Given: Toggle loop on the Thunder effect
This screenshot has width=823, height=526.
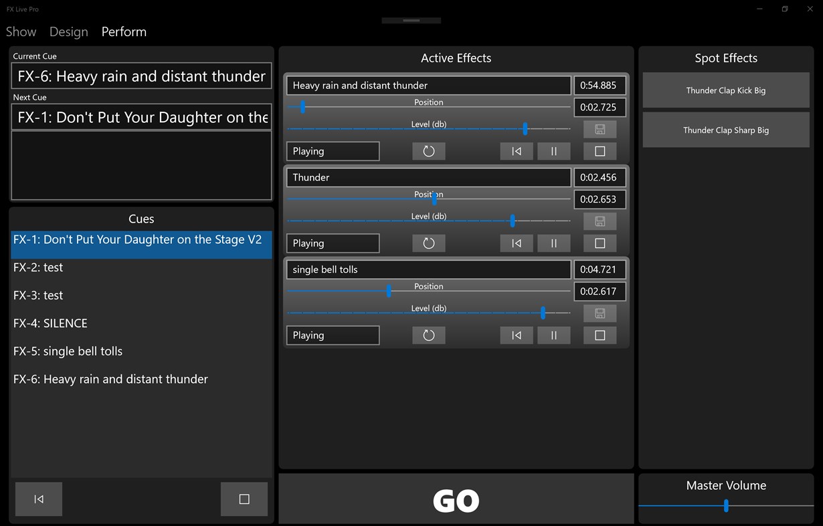Looking at the screenshot, I should [428, 243].
